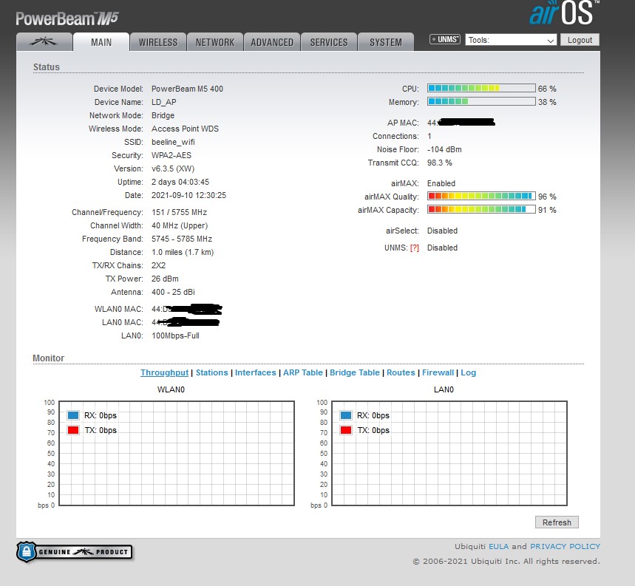Image resolution: width=635 pixels, height=586 pixels.
Task: Click the WLAN0 red TX legend swatch
Action: 73,430
